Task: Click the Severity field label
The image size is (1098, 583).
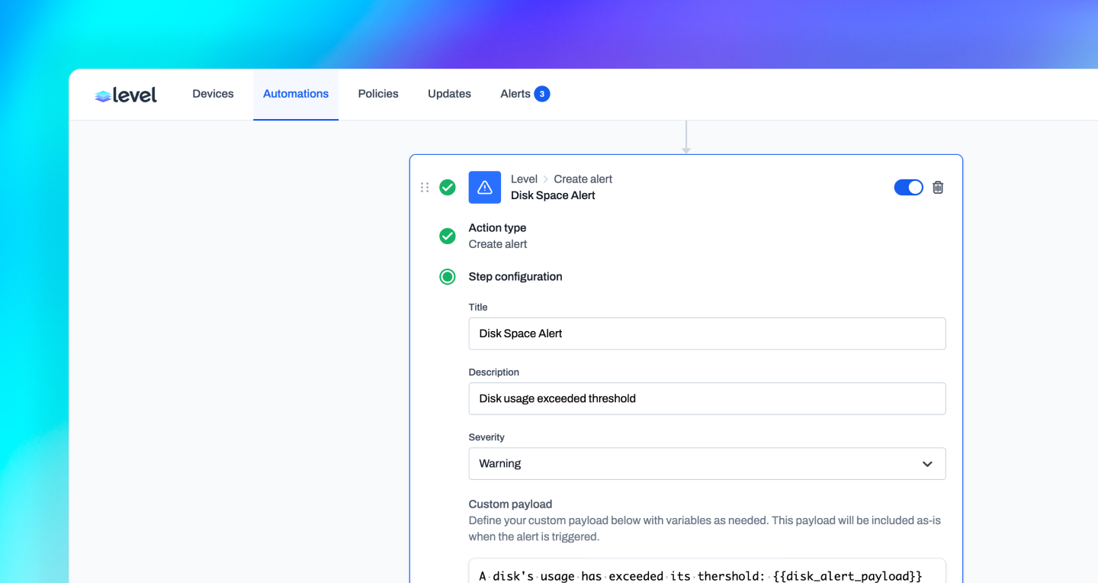Action: [486, 437]
